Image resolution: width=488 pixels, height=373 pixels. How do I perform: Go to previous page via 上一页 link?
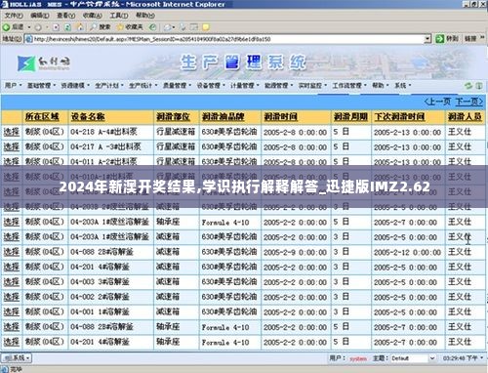pyautogui.click(x=438, y=102)
